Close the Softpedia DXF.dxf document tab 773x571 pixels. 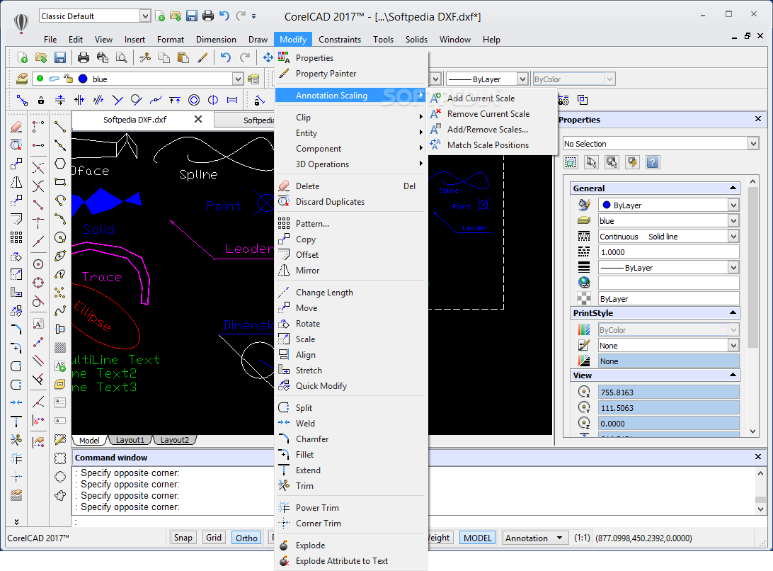pos(198,120)
